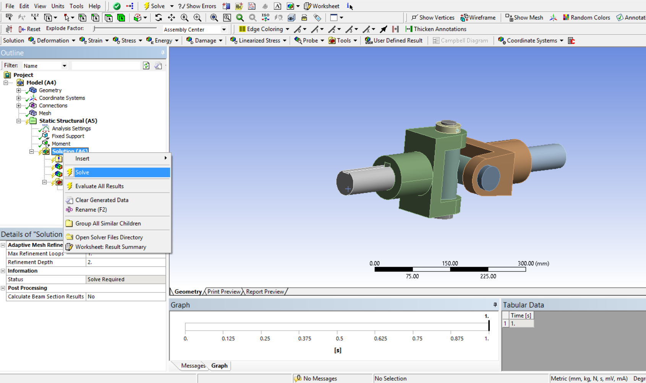The height and width of the screenshot is (383, 646).
Task: Click the Rotate view icon
Action: point(159,18)
